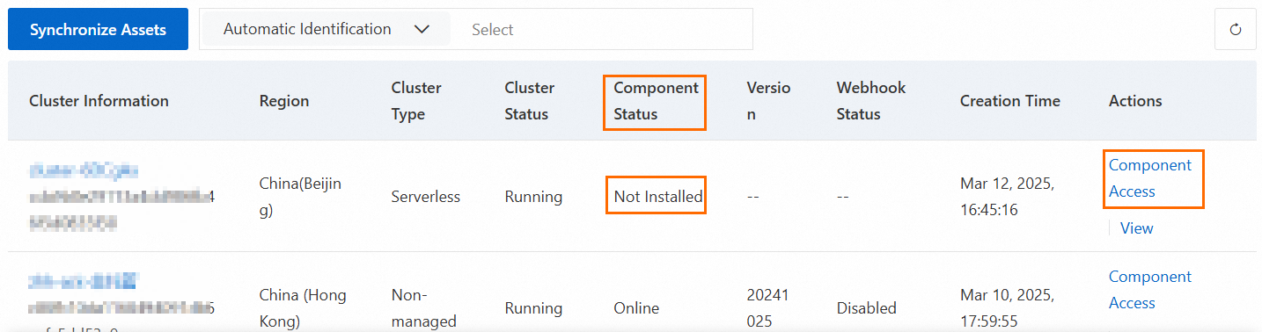Click the Component Status column header
The image size is (1262, 332).
656,101
